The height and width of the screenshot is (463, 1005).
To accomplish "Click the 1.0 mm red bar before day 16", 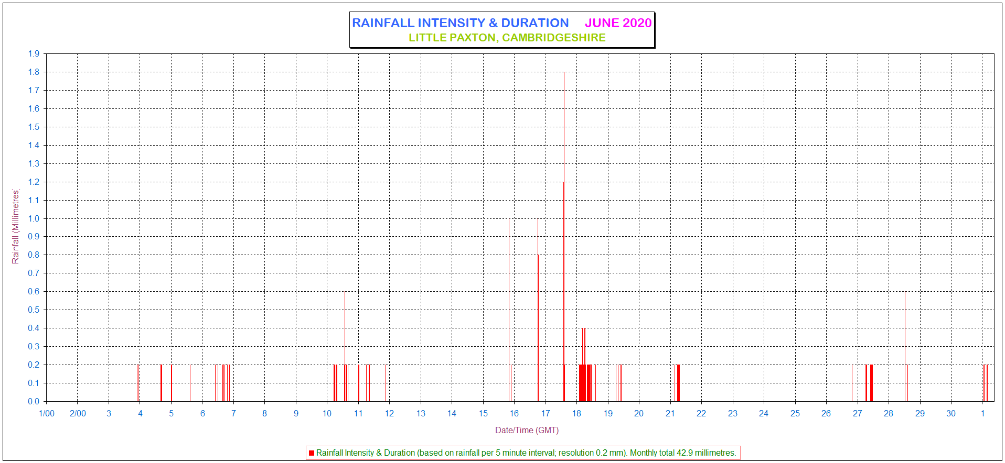I will pyautogui.click(x=509, y=310).
